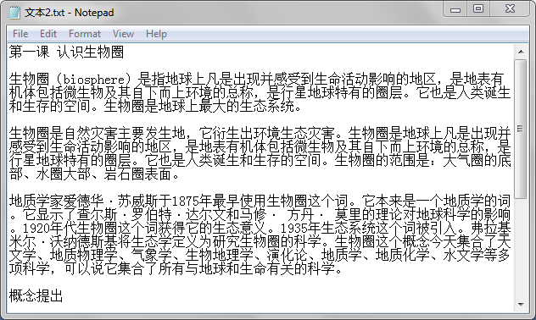Maximize the Notepad window
Image resolution: width=536 pixels, height=320 pixels.
[x=478, y=9]
